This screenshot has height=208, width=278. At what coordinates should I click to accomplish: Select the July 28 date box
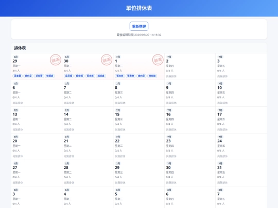(x=88, y=173)
